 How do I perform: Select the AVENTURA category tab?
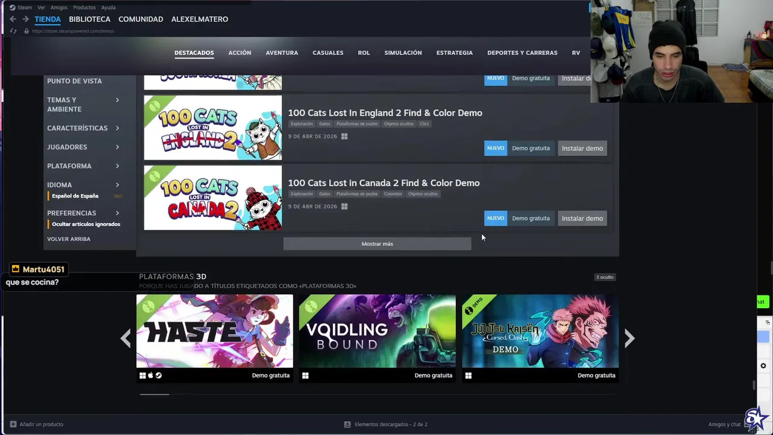point(282,53)
